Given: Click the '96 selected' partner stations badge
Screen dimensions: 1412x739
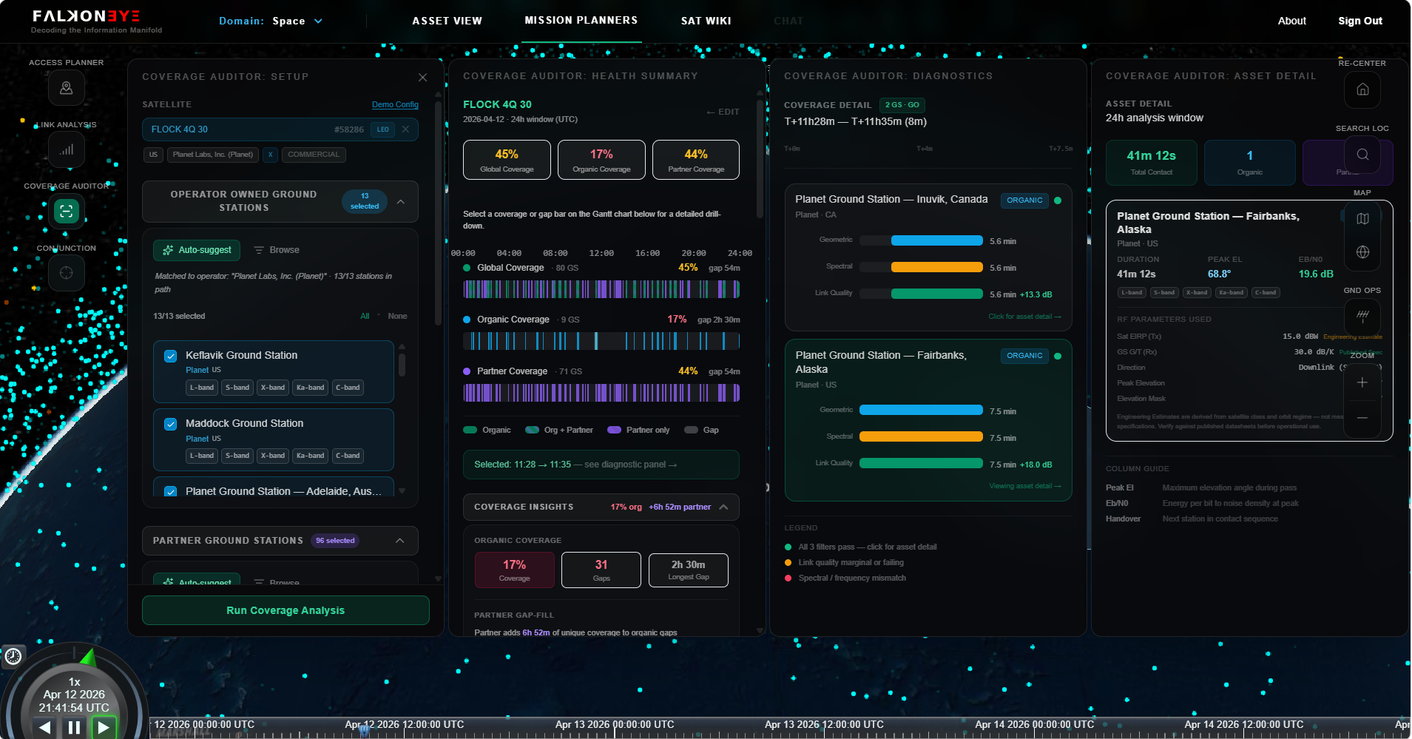Looking at the screenshot, I should point(335,541).
